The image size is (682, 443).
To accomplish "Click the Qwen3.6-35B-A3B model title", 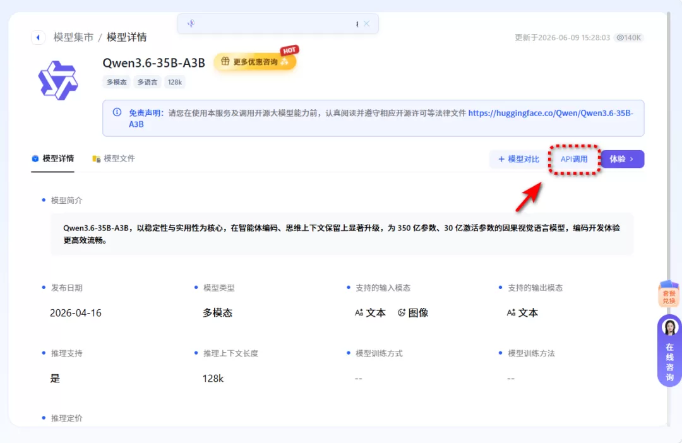I will pos(153,63).
